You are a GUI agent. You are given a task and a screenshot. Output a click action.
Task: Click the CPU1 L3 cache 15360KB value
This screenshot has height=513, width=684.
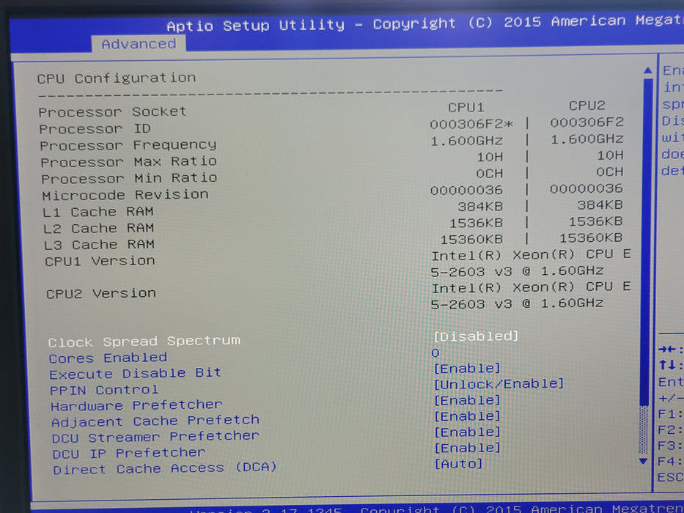[x=471, y=240]
